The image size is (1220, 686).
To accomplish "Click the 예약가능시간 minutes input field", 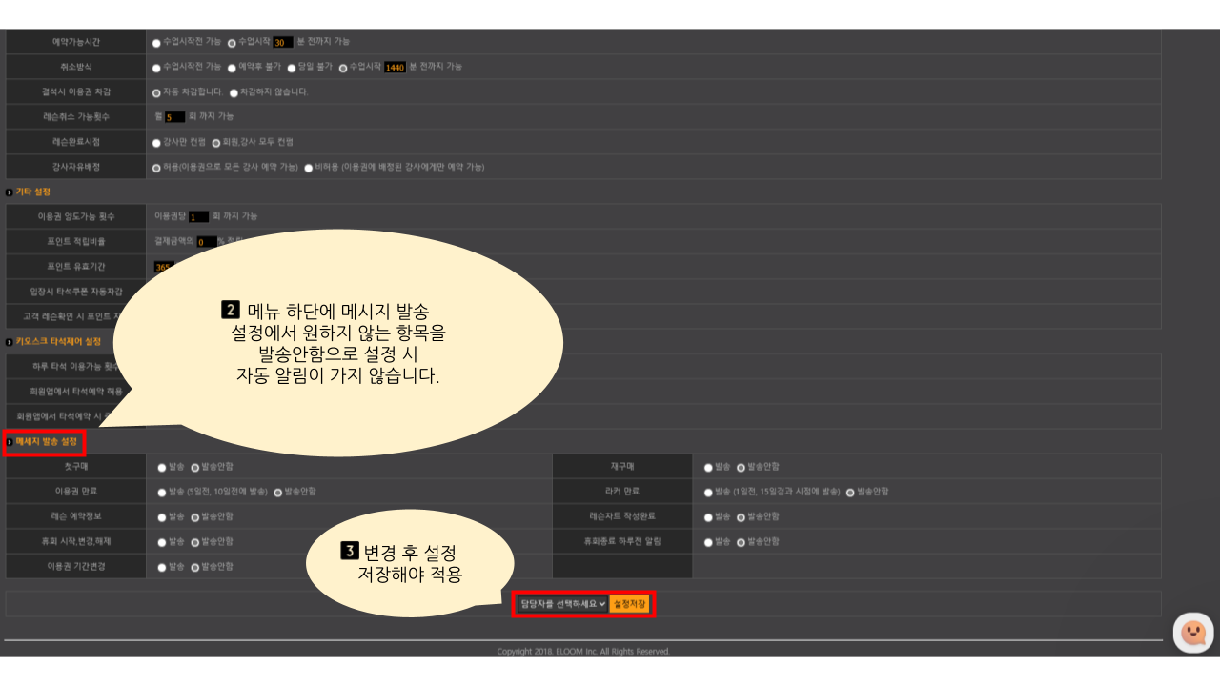I will (x=283, y=42).
